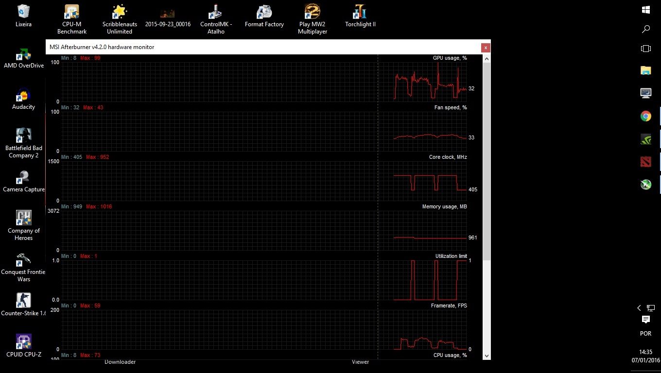Viewport: 661px width, 373px height.
Task: Click the current memory value 961
Action: pyautogui.click(x=472, y=237)
